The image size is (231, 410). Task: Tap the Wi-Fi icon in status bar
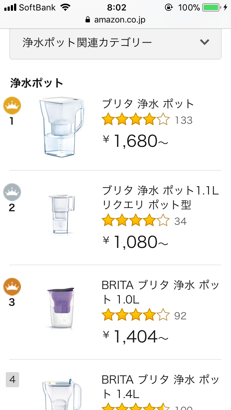point(65,7)
